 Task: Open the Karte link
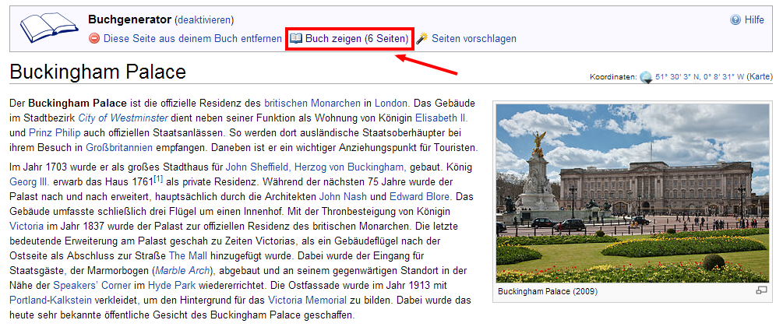760,77
